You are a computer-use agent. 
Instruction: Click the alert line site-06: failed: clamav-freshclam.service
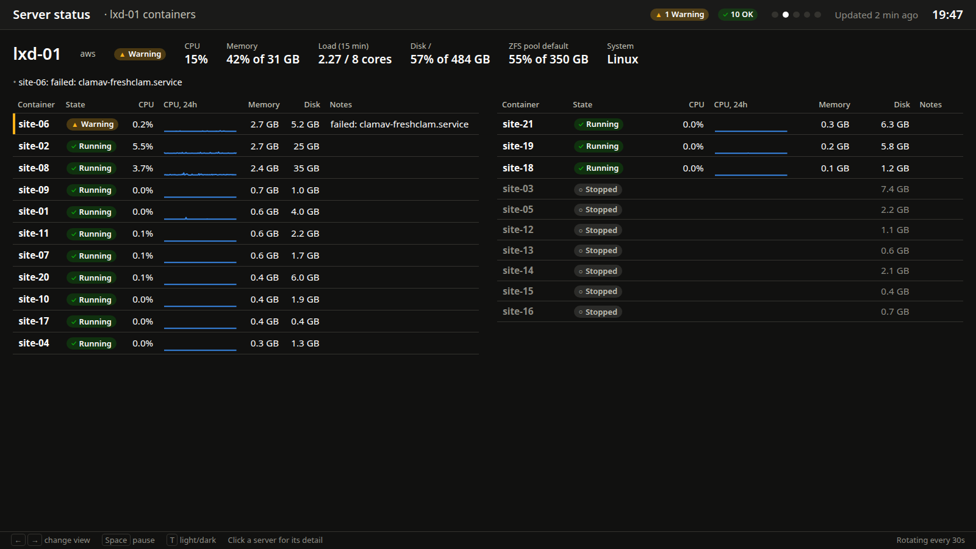point(100,82)
